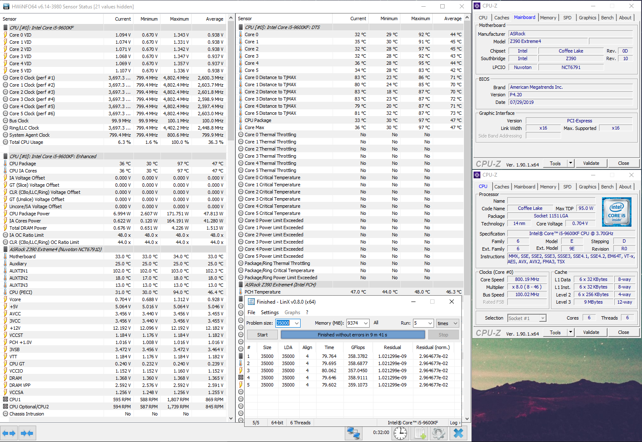Click the Intel Core i5 logo in CPU-Z
642x442 pixels.
tap(617, 212)
